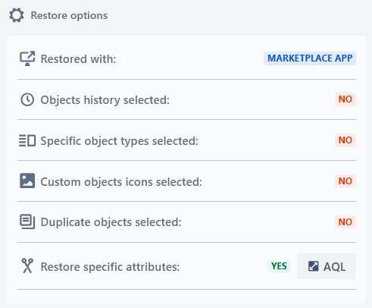Click the gear icon beside Restore options
Screen dimensions: 372x308
click(x=17, y=15)
